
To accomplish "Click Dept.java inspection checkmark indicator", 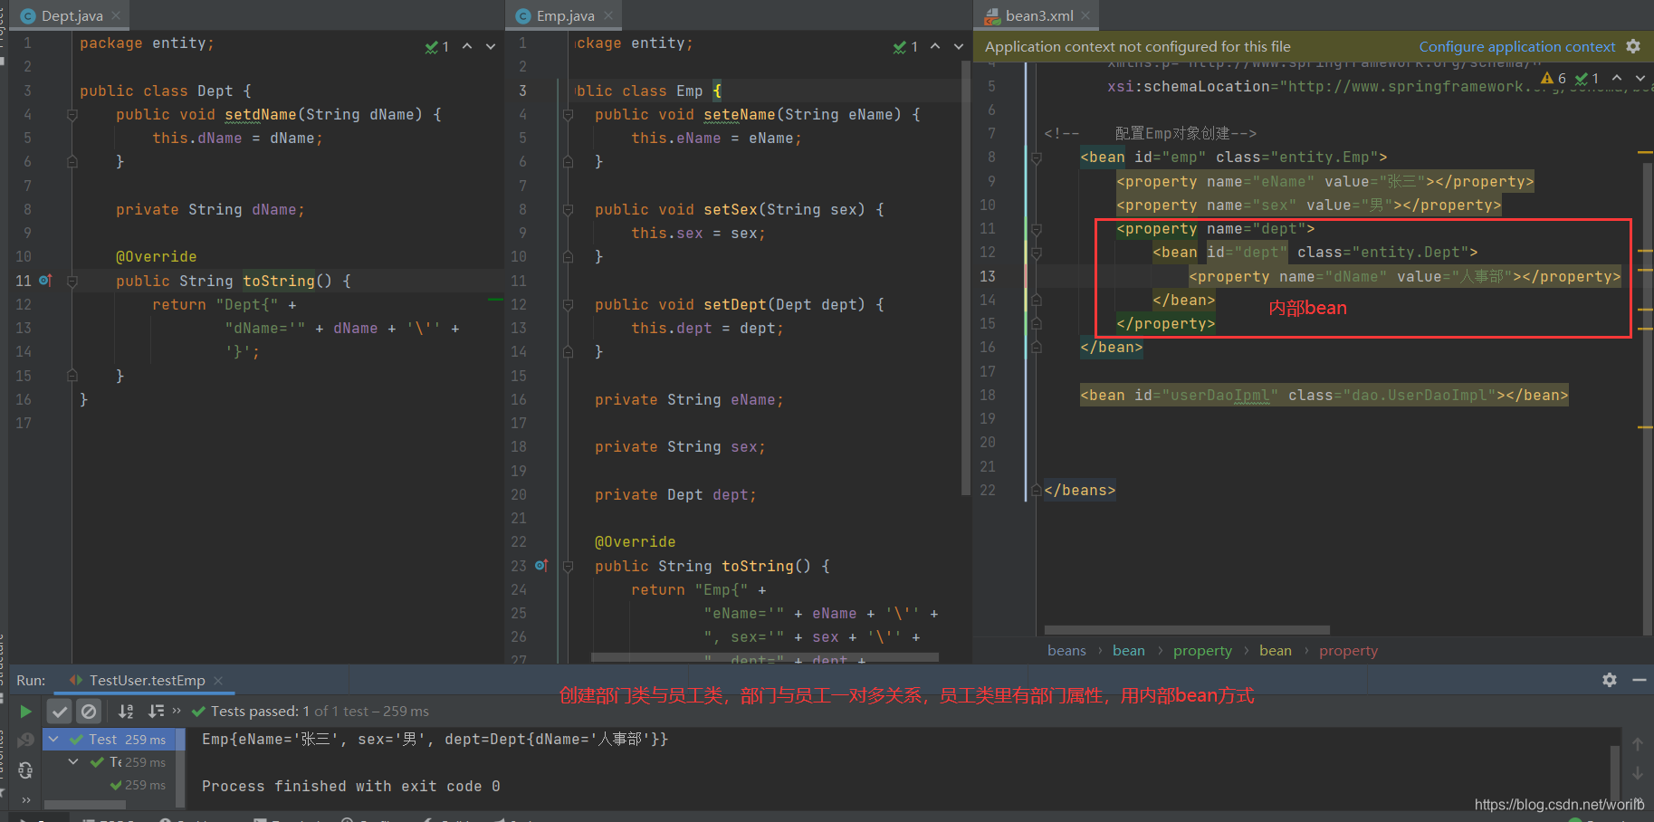I will coord(437,47).
